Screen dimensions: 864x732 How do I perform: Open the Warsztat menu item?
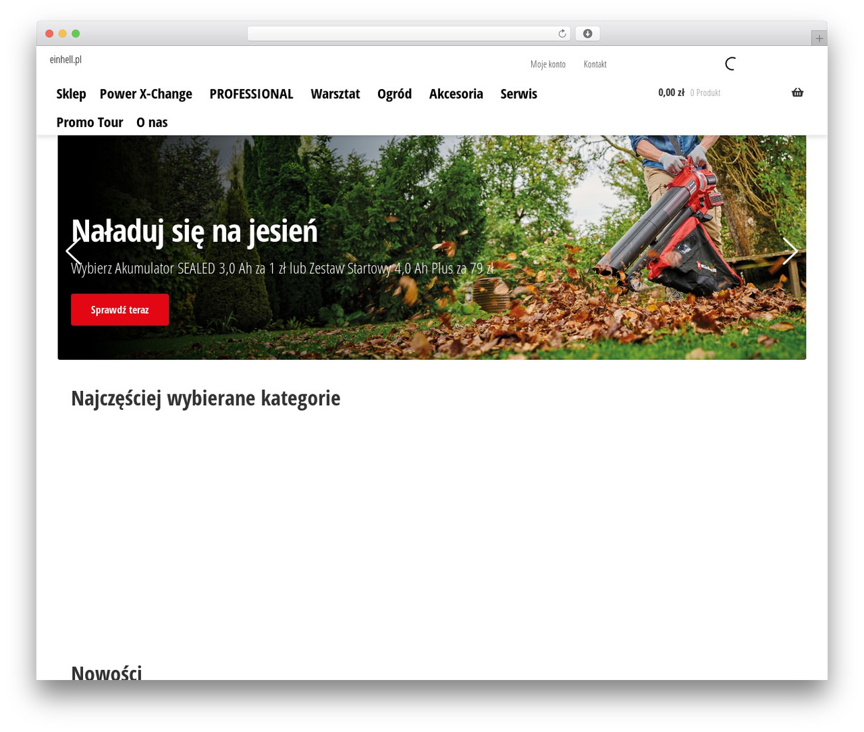point(335,94)
